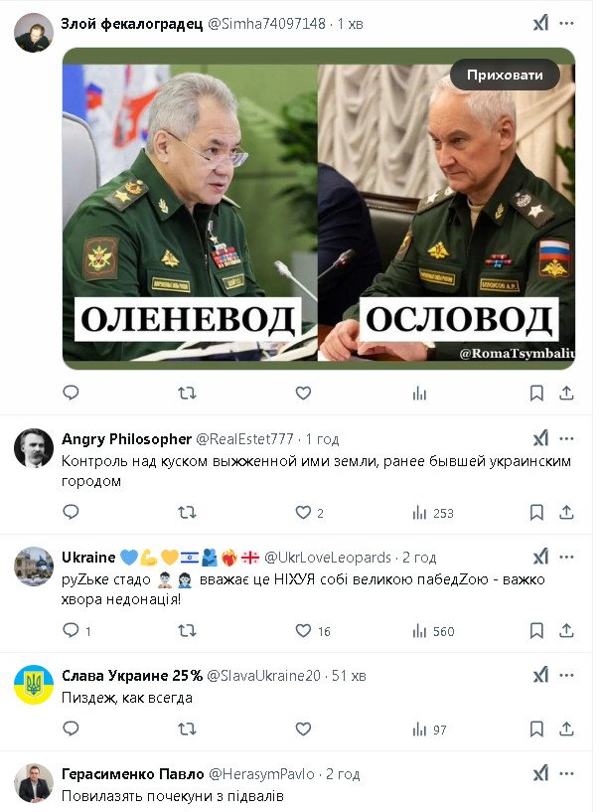
Task: Like the Ukraine tweet with 16 likes
Action: point(303,631)
